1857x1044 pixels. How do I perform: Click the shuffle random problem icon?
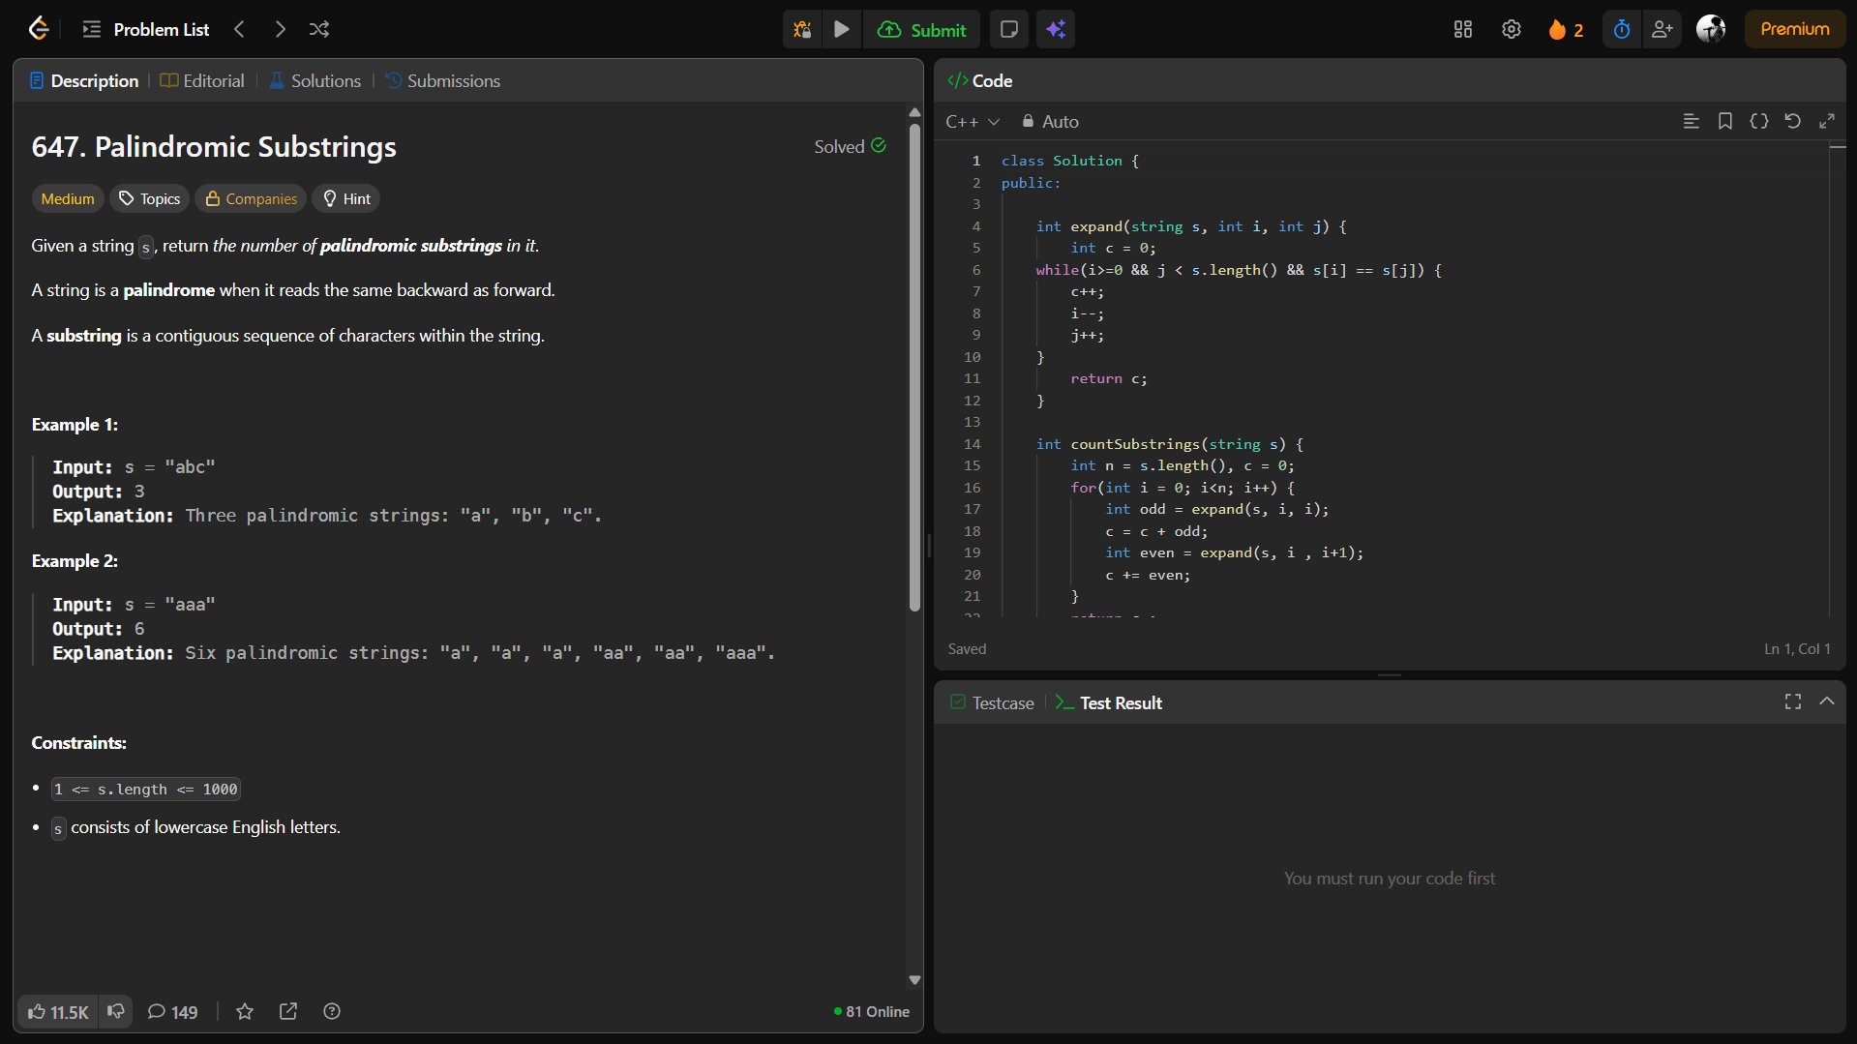click(x=319, y=29)
